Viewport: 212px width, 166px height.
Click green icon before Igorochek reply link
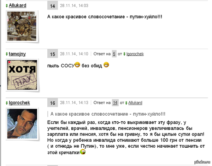point(124,54)
